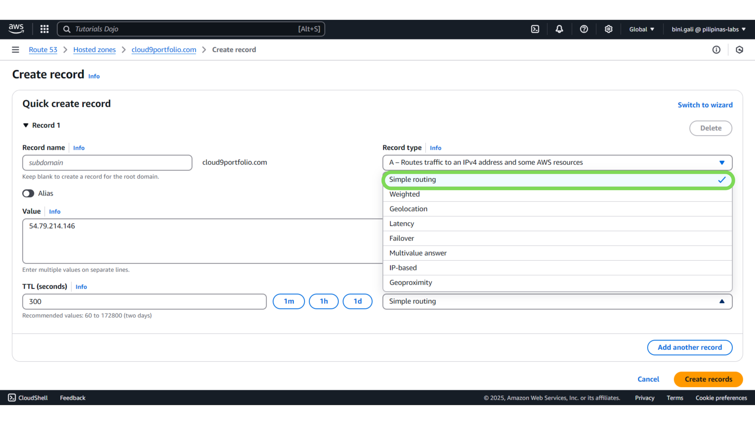Open the notifications bell icon
Viewport: 755px width, 425px height.
[x=559, y=29]
